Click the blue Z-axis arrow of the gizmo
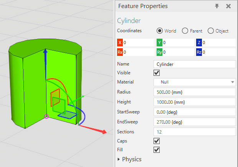Viewport: 238px width, 167px height. [46, 54]
